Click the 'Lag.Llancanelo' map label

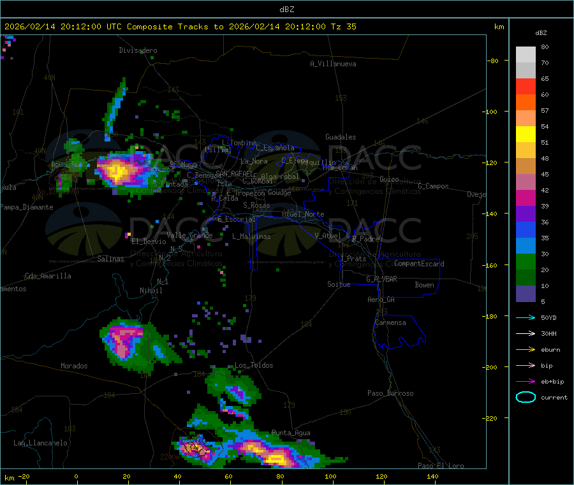point(40,443)
